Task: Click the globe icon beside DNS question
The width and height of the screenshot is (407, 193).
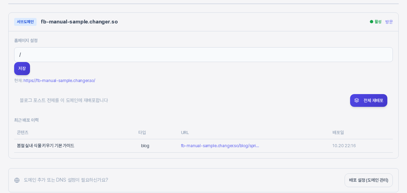Action: coord(17,180)
